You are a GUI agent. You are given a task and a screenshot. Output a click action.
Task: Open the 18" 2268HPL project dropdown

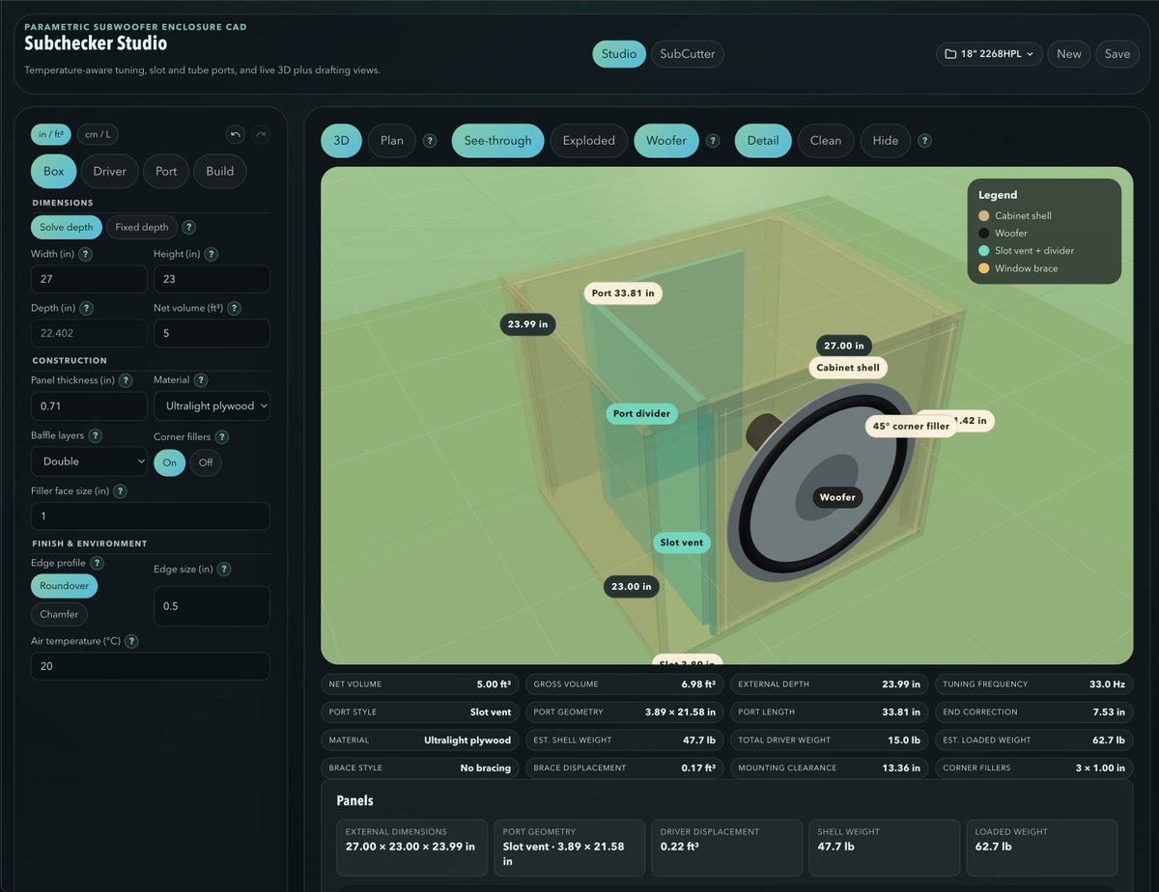click(990, 54)
